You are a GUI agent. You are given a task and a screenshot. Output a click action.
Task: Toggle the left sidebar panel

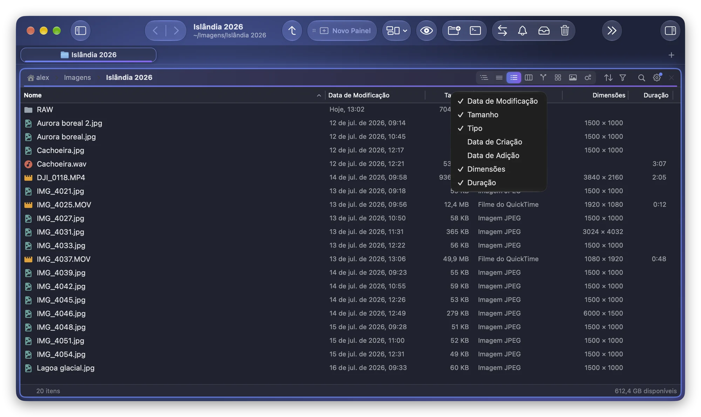(81, 30)
